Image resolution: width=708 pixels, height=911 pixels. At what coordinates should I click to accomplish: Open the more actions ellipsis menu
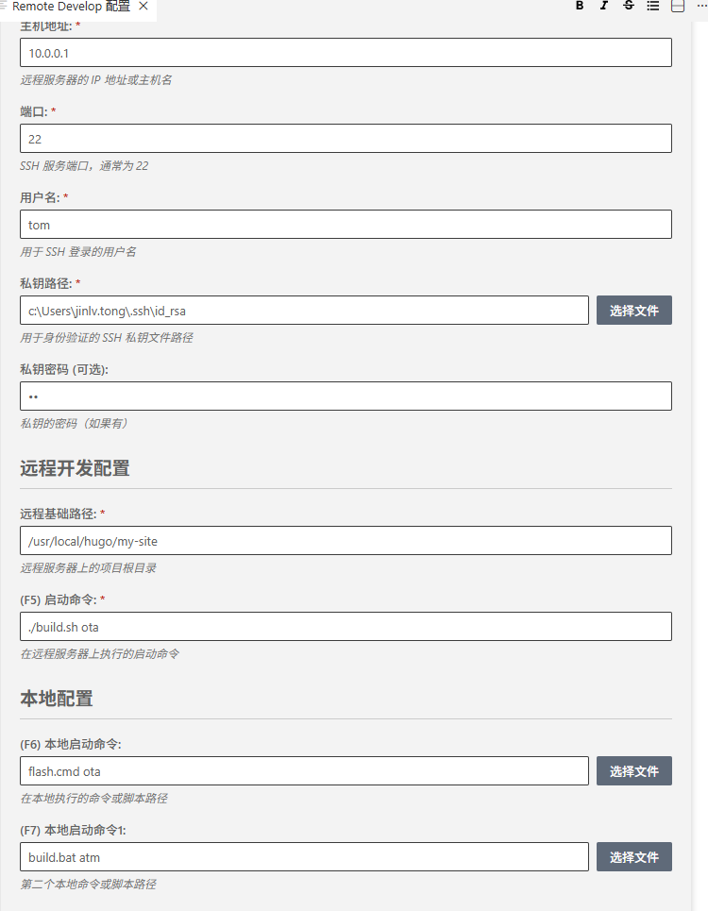click(701, 7)
